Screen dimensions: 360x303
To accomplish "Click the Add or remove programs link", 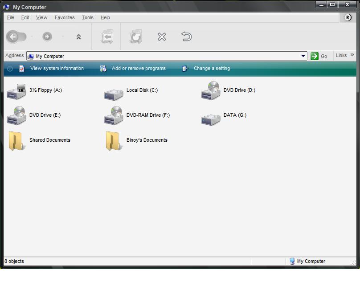I will (x=139, y=69).
